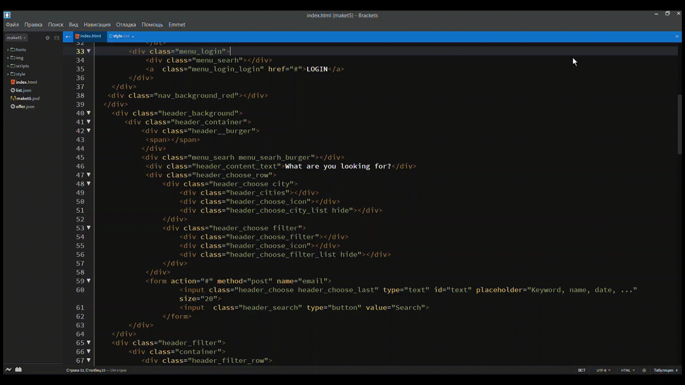Screen dimensions: 685x385
Task: Open the Вид menu
Action: pos(73,25)
